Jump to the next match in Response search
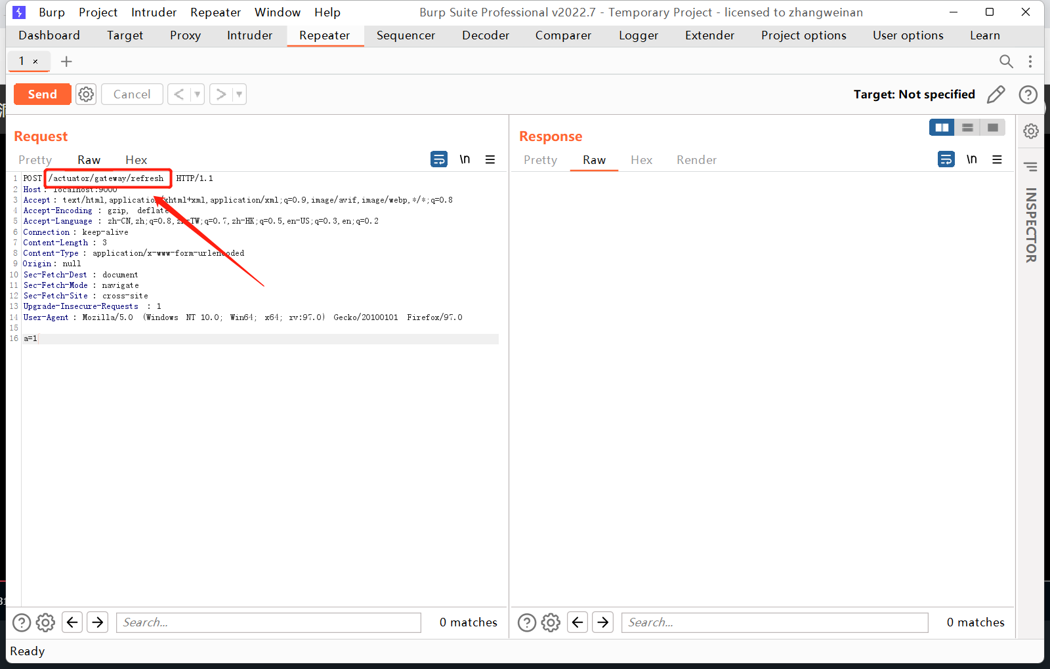The width and height of the screenshot is (1050, 669). (603, 622)
